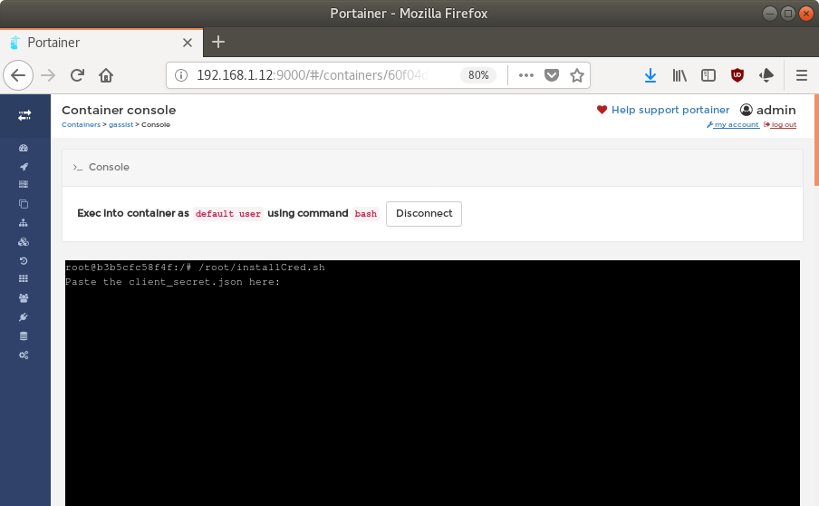Focus the address bar URL
819x506 pixels.
[312, 75]
